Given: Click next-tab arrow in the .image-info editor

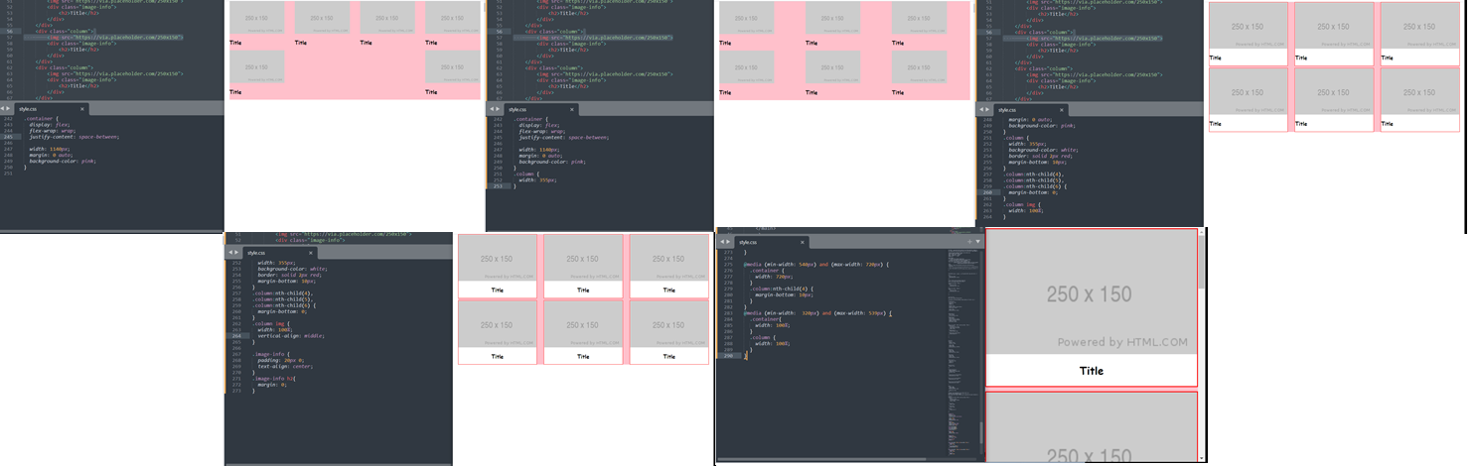Looking at the screenshot, I should [x=236, y=253].
